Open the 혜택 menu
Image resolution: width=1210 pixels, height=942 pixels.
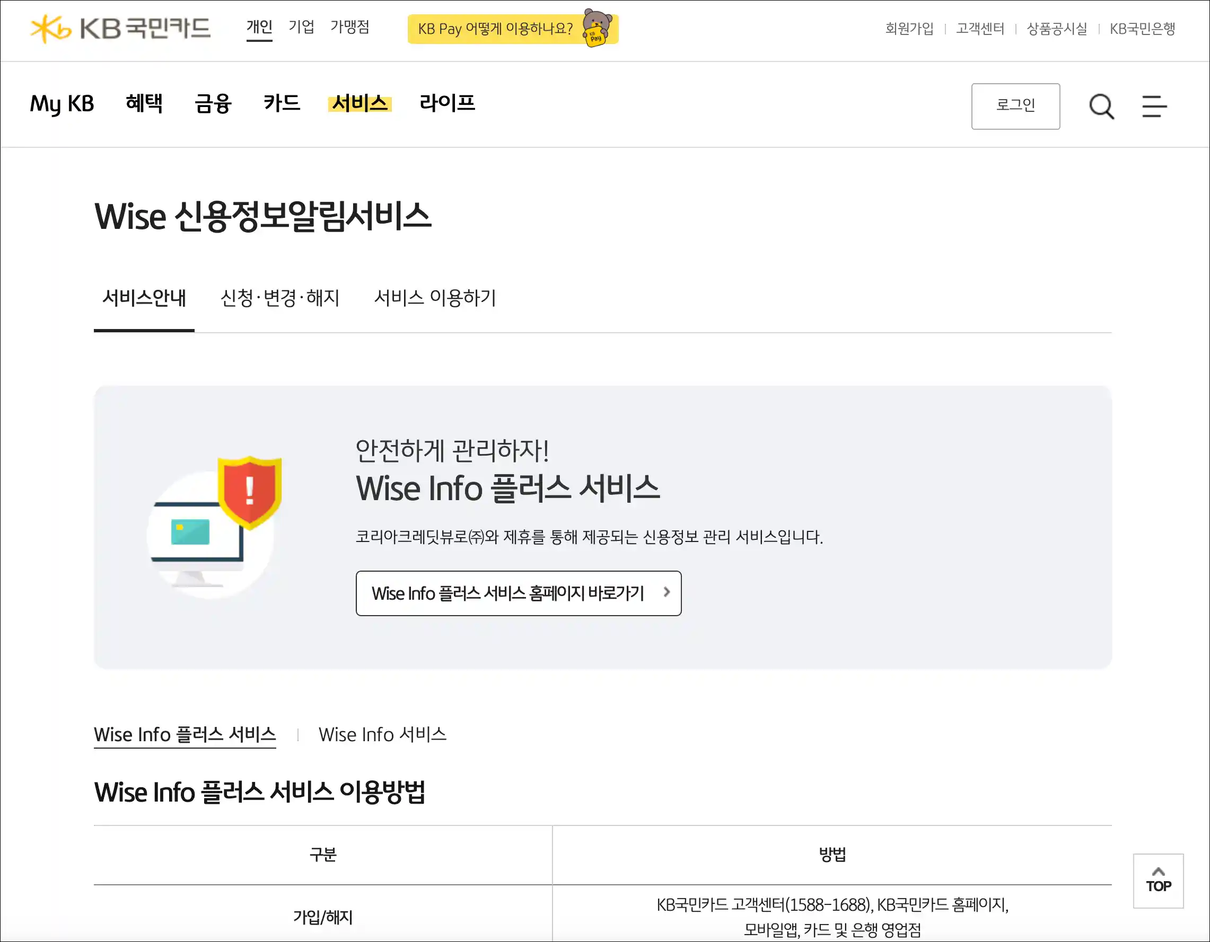(x=144, y=103)
